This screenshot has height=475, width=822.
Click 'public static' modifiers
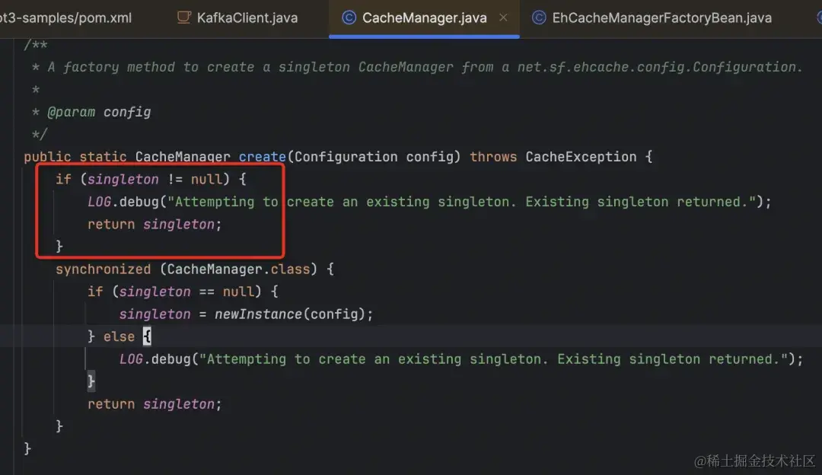(x=75, y=157)
